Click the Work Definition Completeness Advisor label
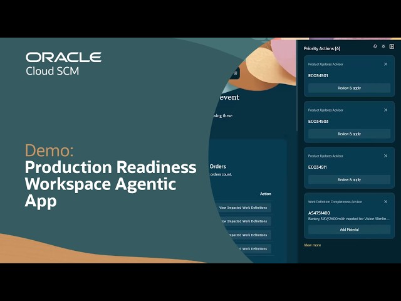The width and height of the screenshot is (401, 301). (x=335, y=202)
